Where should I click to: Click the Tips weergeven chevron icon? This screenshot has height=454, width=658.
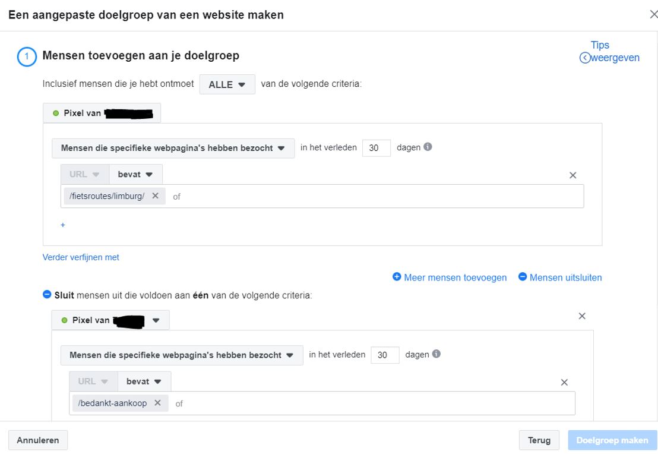click(585, 58)
